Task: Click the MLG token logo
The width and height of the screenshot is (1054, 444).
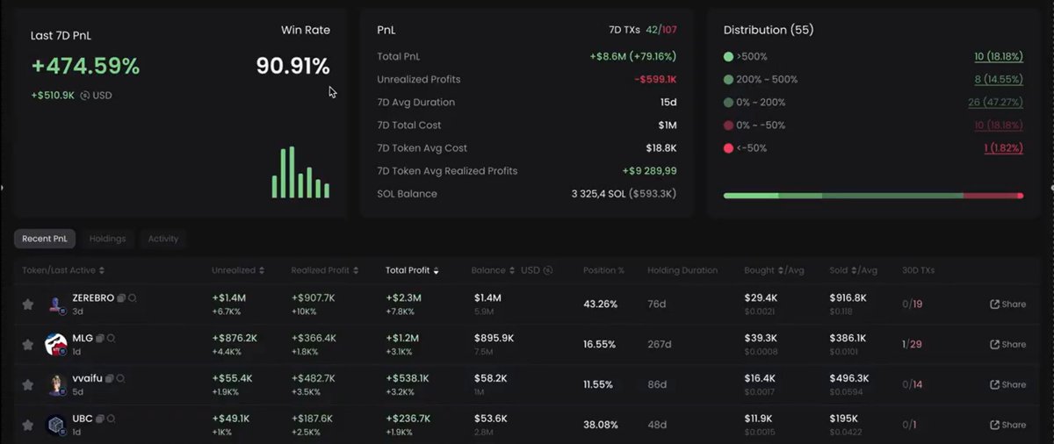Action: (56, 345)
